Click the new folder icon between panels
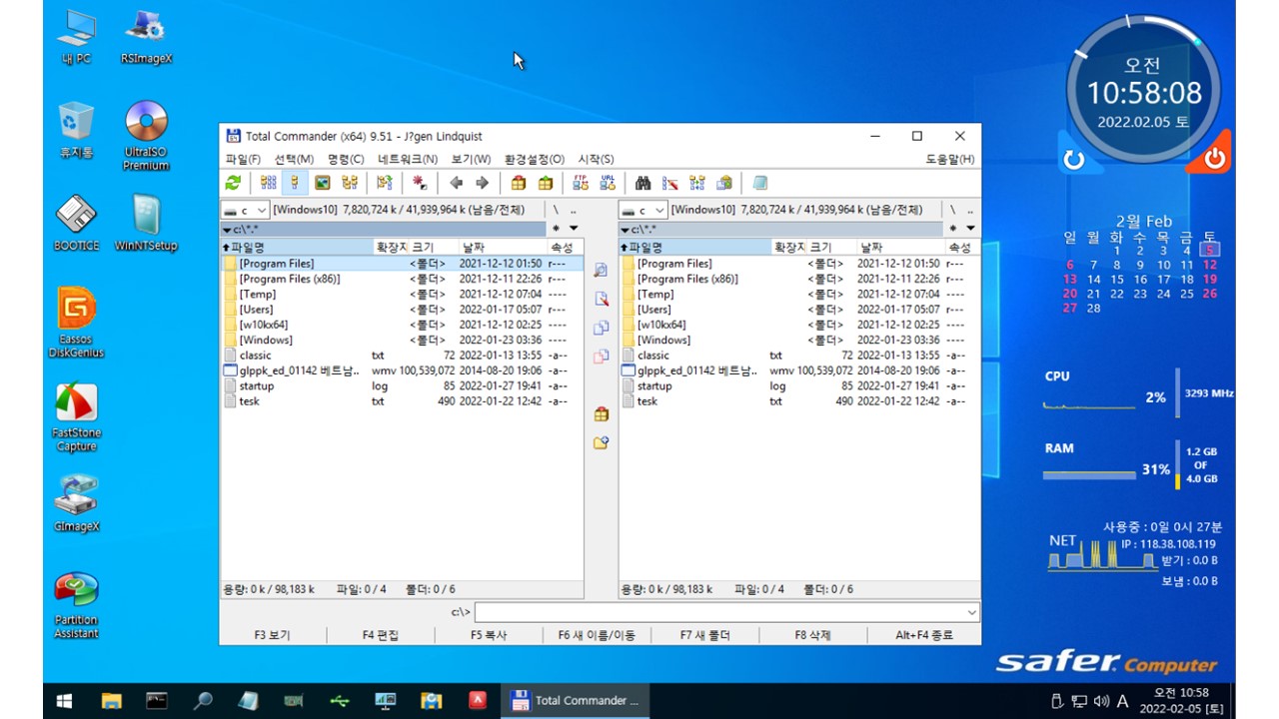Screen dimensions: 1279x719 (x=601, y=442)
